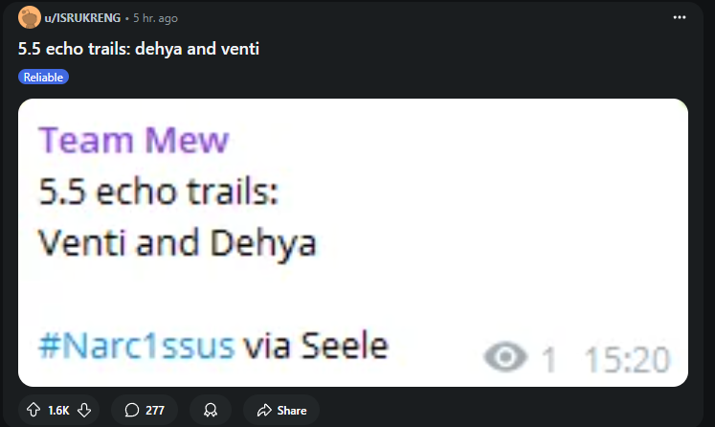Screen dimensions: 715x427
Task: Click the #Narc1ssus hashtag
Action: pos(137,345)
